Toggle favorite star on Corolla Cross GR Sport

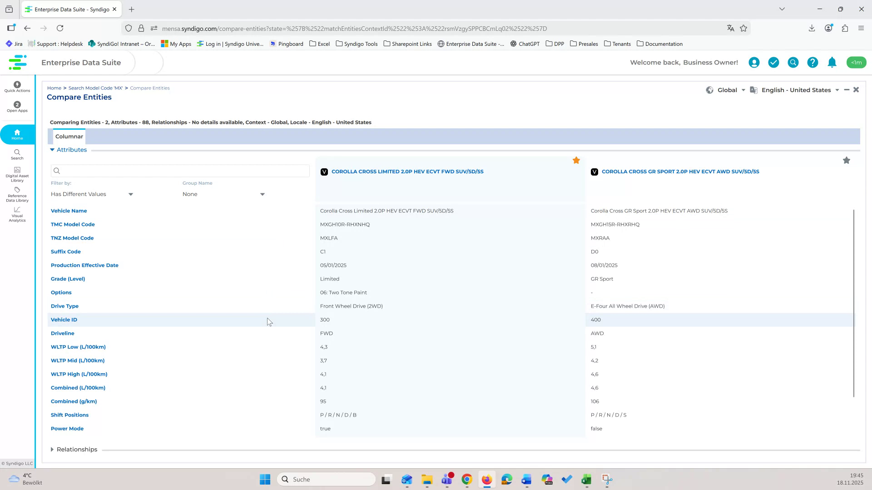coord(847,160)
